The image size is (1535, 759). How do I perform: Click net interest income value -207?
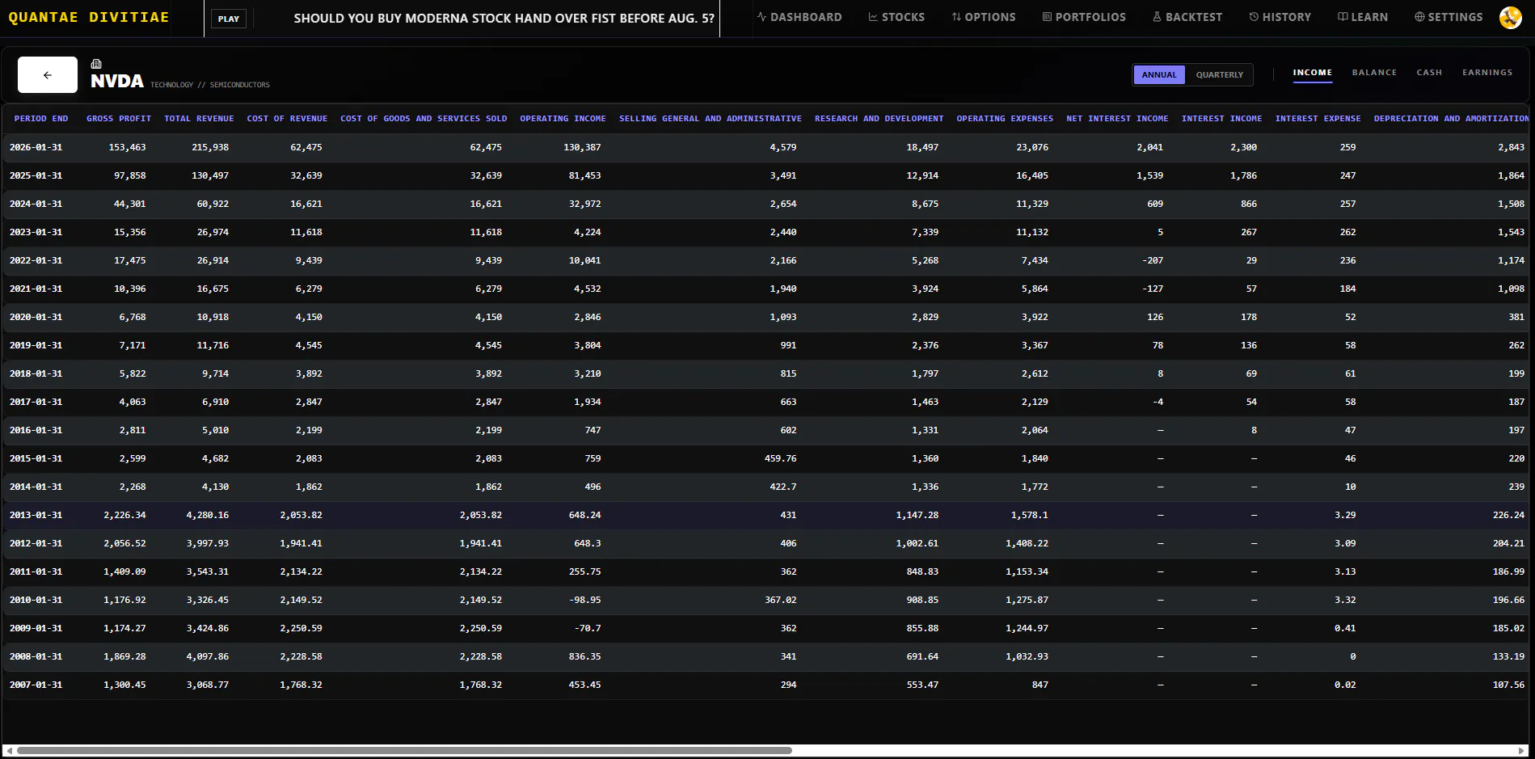tap(1153, 260)
